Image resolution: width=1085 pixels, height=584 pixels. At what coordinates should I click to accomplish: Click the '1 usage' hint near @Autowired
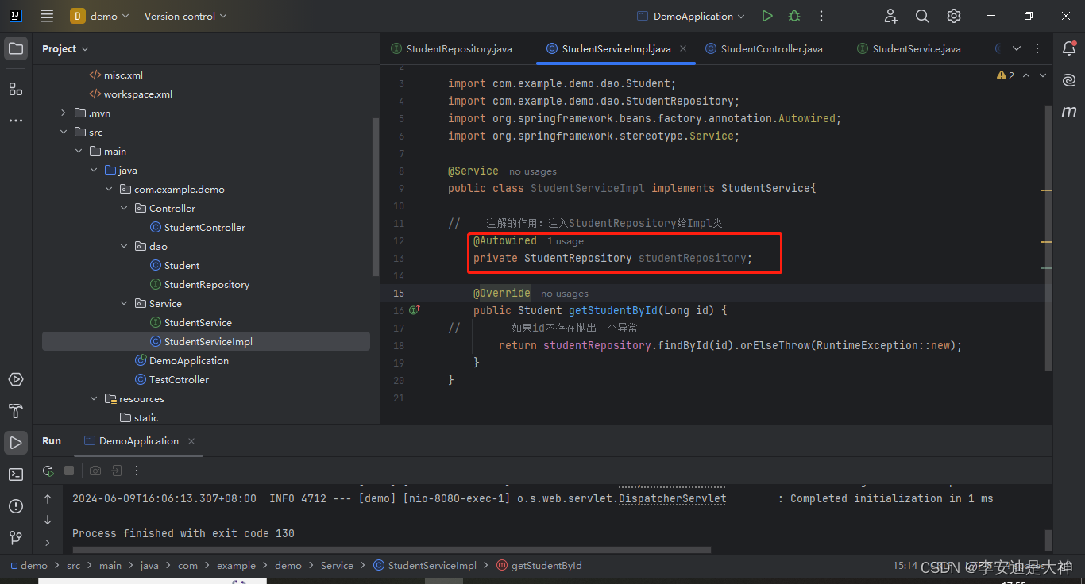coord(566,241)
